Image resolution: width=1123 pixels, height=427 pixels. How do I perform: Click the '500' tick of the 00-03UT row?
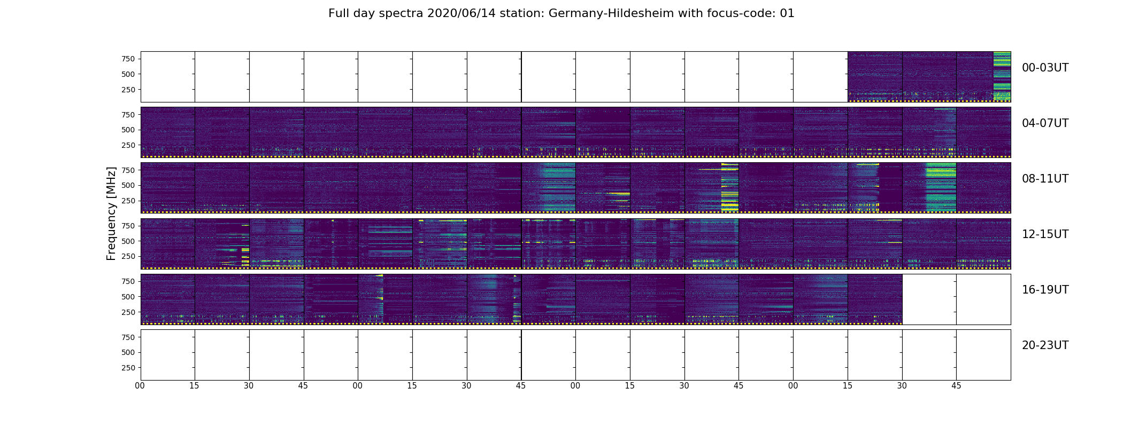pos(128,74)
